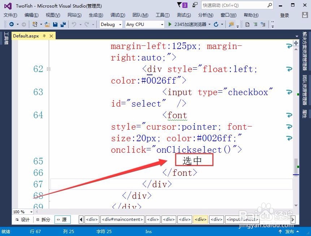Click the document outline toolbar icon
This screenshot has height=236, width=311.
[247, 25]
